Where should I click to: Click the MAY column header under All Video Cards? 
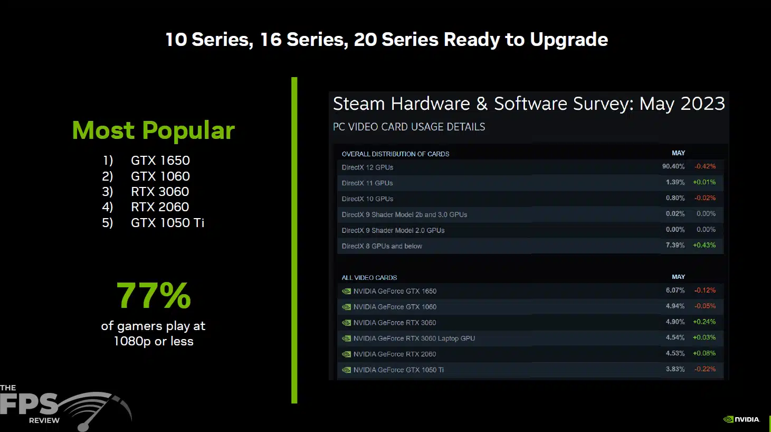(x=678, y=277)
